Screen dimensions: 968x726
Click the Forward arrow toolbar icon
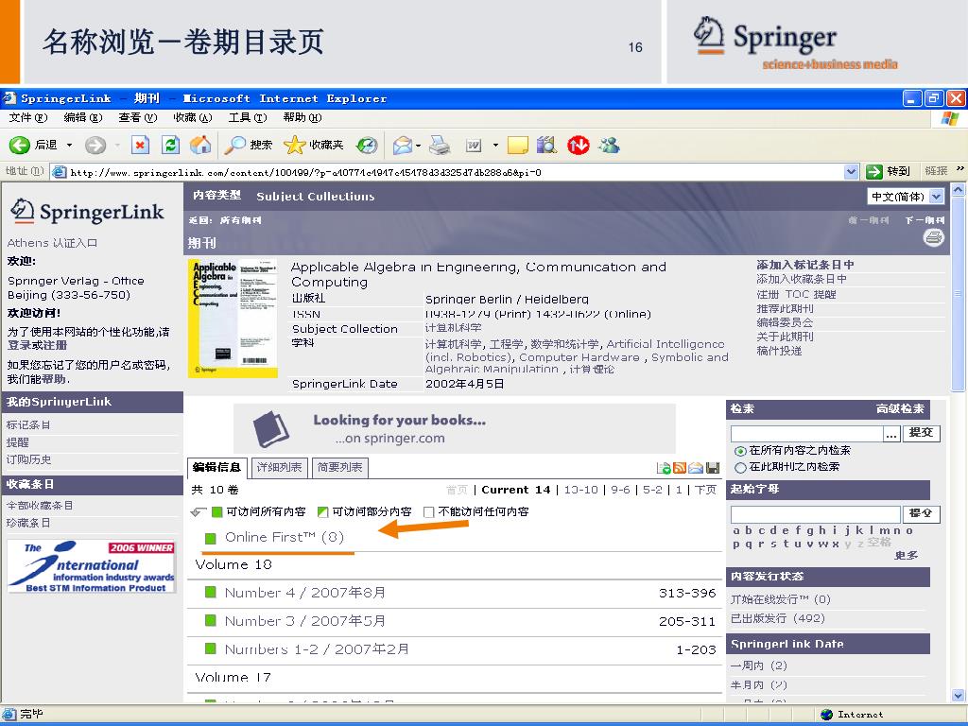(x=95, y=145)
